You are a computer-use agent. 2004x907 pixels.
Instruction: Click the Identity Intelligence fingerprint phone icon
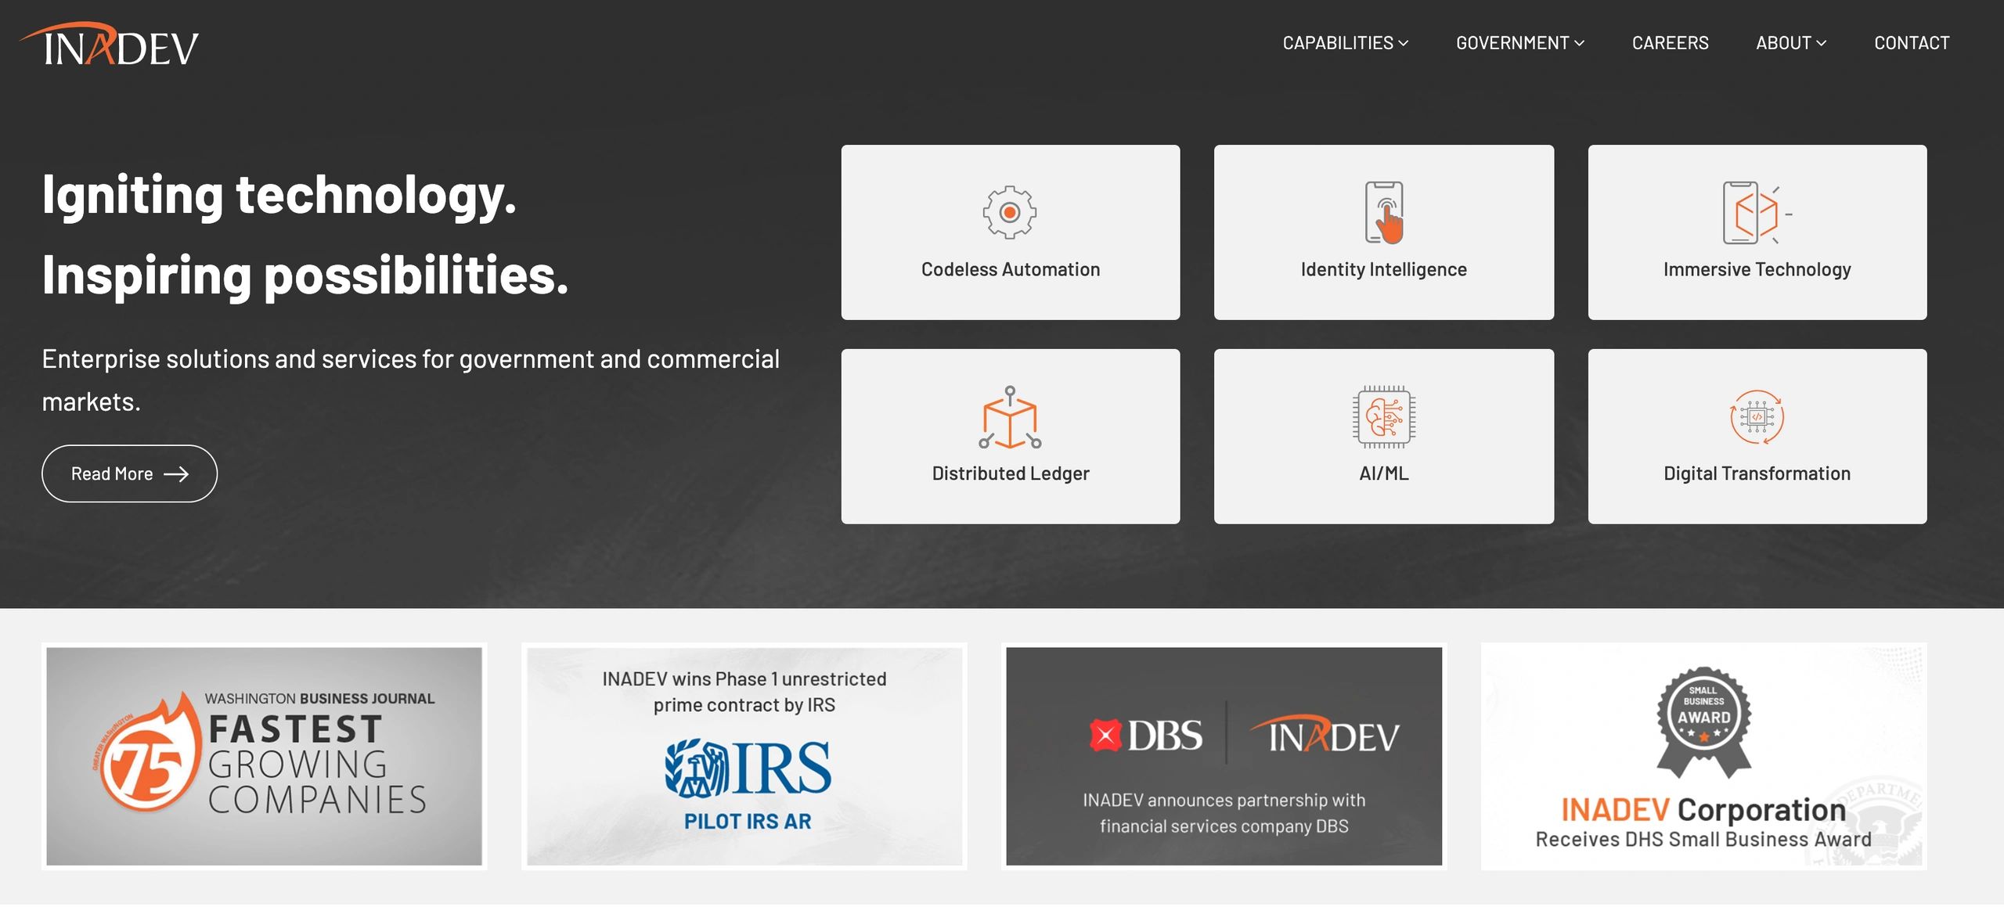[x=1384, y=213]
